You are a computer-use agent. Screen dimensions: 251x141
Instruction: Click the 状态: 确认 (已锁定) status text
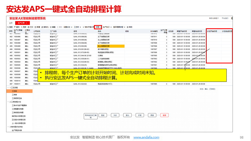click(207, 89)
